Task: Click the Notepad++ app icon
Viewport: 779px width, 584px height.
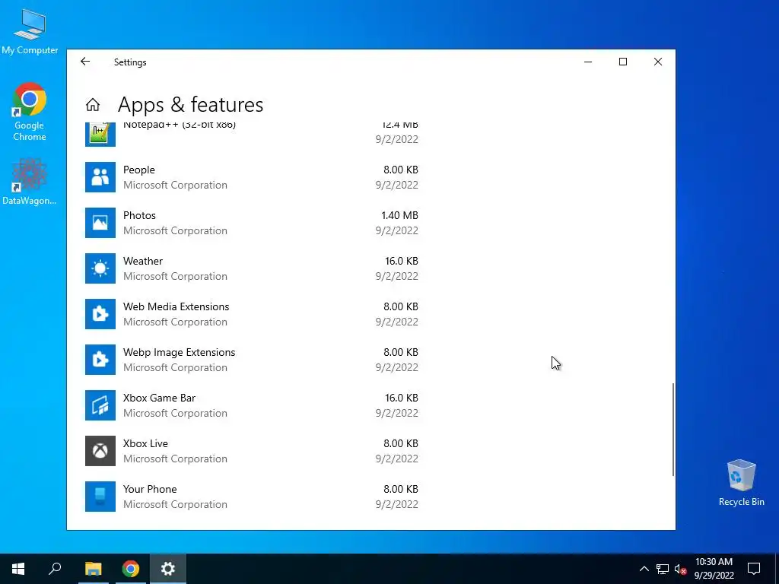Action: click(x=100, y=135)
